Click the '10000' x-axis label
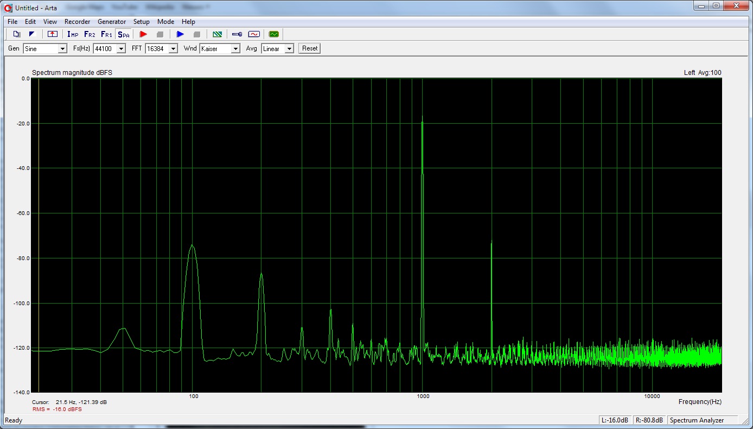 (652, 396)
